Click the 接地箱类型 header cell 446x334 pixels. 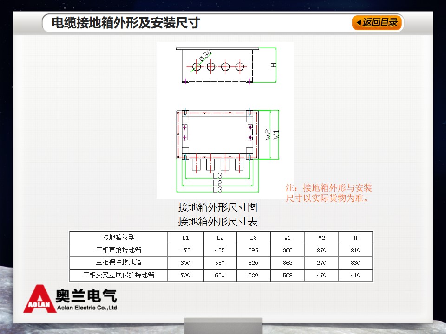118,238
